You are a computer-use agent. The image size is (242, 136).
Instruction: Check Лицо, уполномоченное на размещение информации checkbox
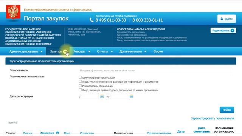point(80,82)
